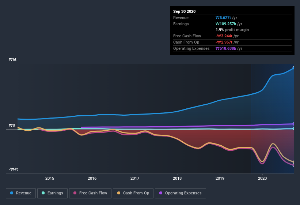Click the teal Earnings end-point marker
The height and width of the screenshot is (205, 300).
(293, 128)
